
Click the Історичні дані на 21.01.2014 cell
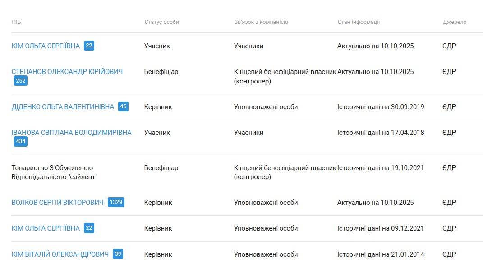(381, 254)
